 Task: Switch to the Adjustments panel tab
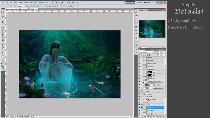(x=152, y=10)
